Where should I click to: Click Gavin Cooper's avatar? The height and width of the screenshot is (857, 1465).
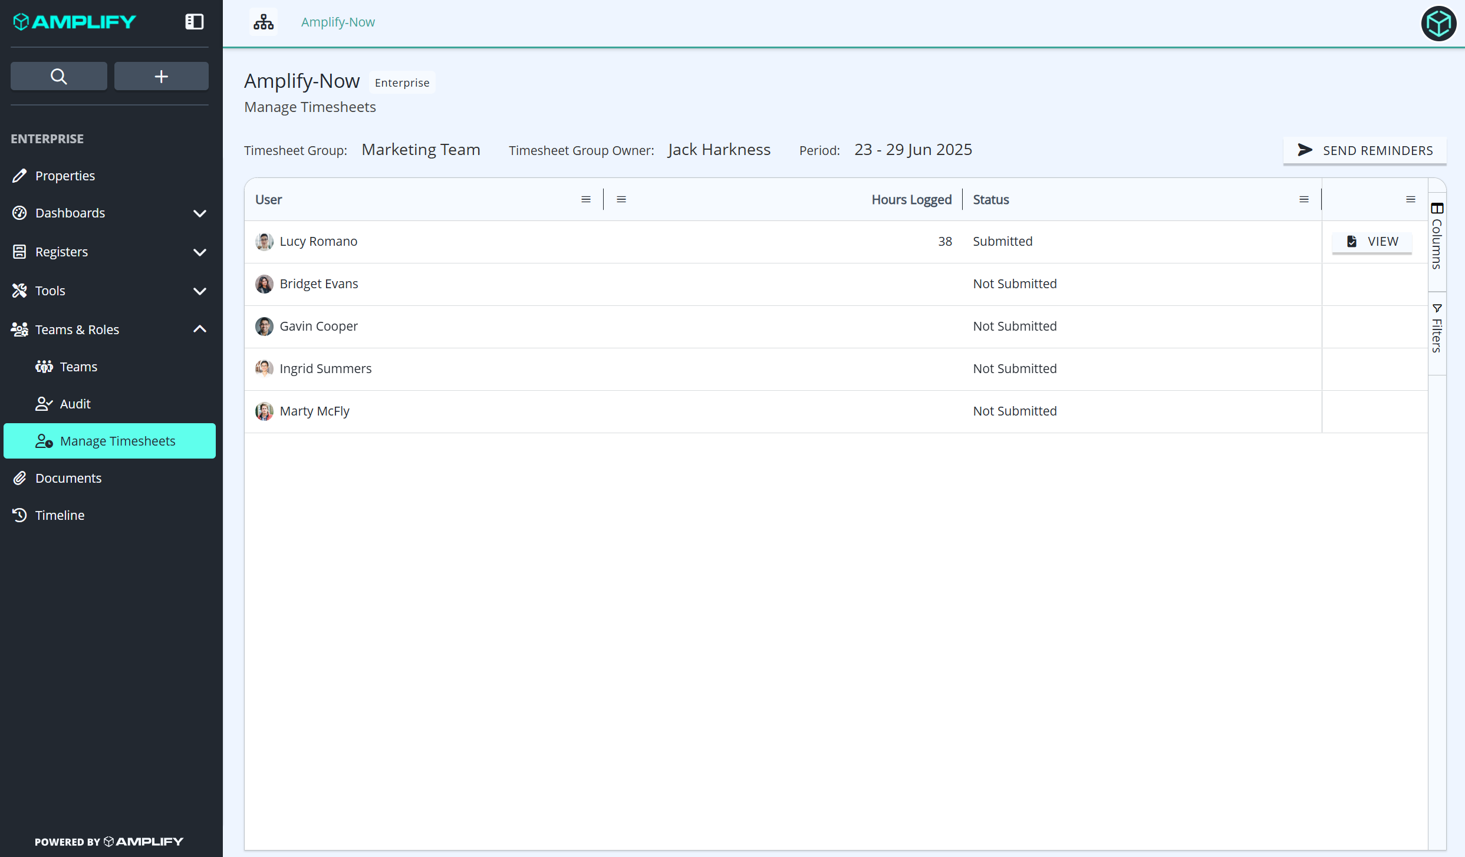pos(264,326)
